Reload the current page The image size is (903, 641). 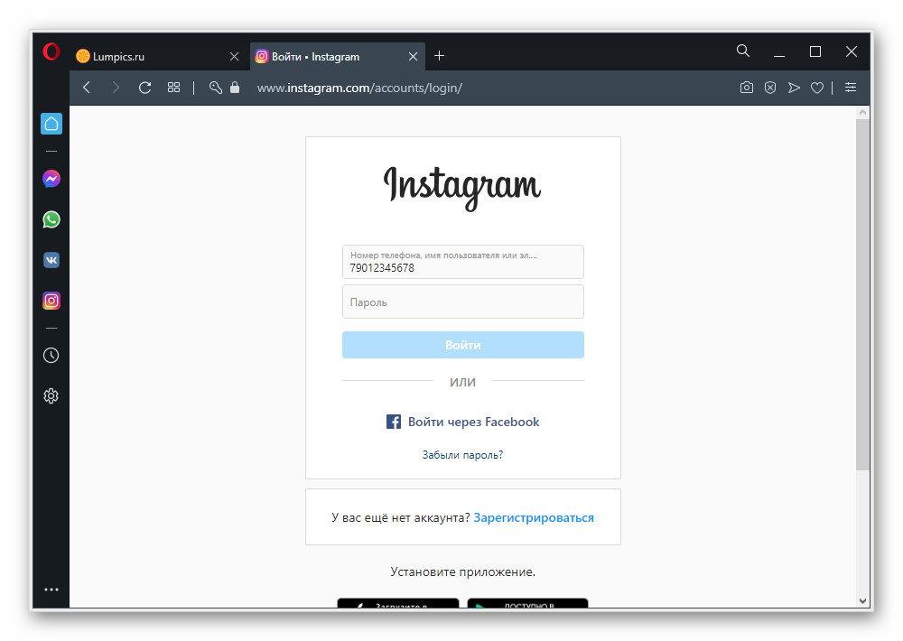point(145,88)
